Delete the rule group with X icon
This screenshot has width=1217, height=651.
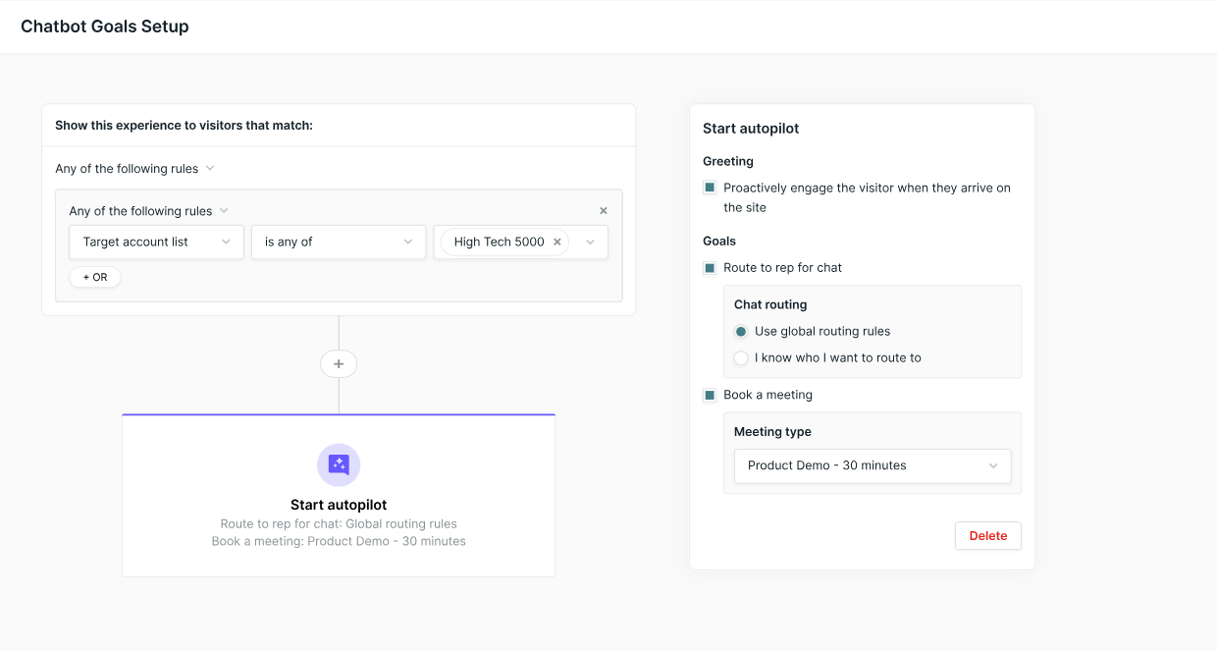(604, 211)
